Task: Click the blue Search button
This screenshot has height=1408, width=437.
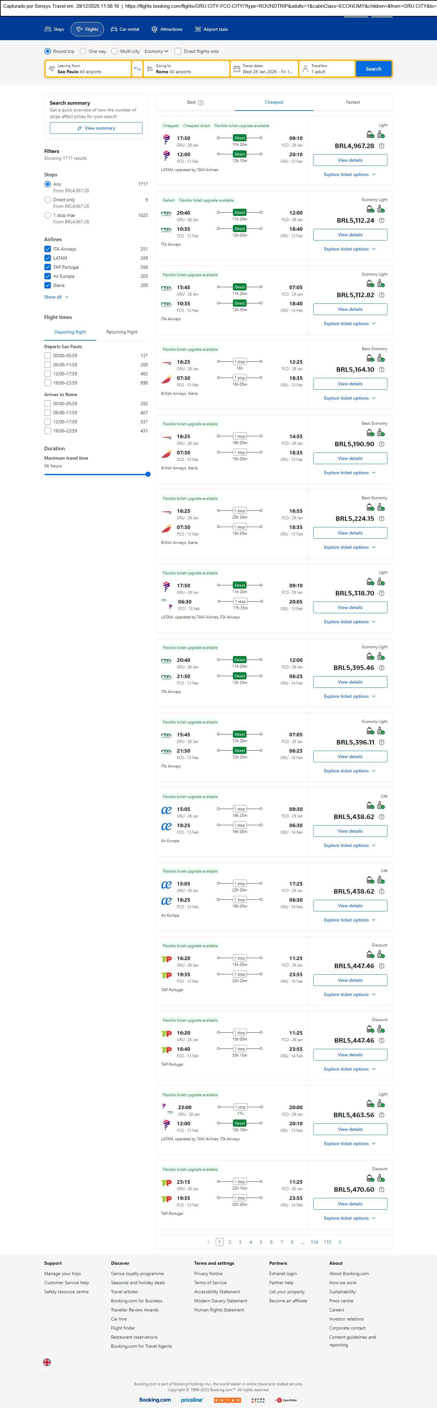Action: pos(374,69)
